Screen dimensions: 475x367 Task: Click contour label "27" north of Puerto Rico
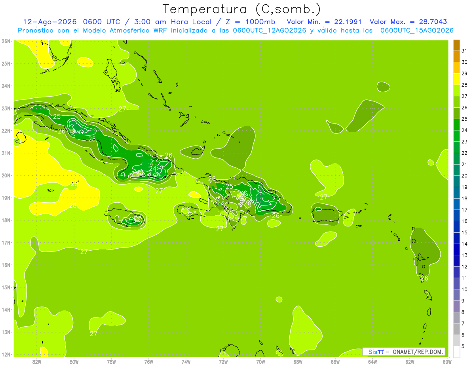click(324, 197)
